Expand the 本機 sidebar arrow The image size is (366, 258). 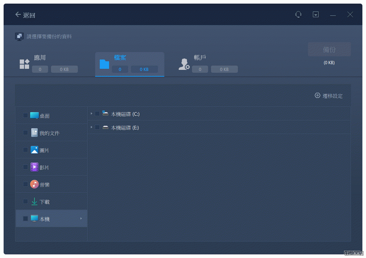[81, 219]
